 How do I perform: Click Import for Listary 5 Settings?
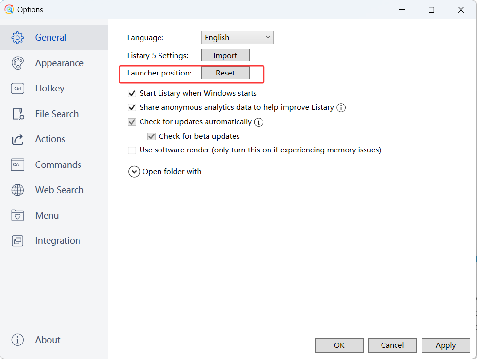click(x=225, y=56)
